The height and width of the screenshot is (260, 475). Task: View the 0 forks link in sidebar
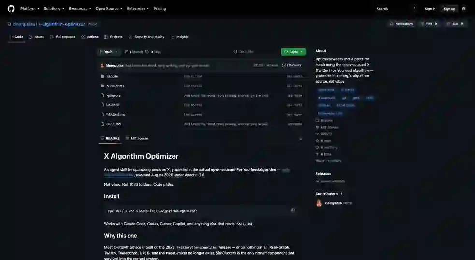[324, 154]
